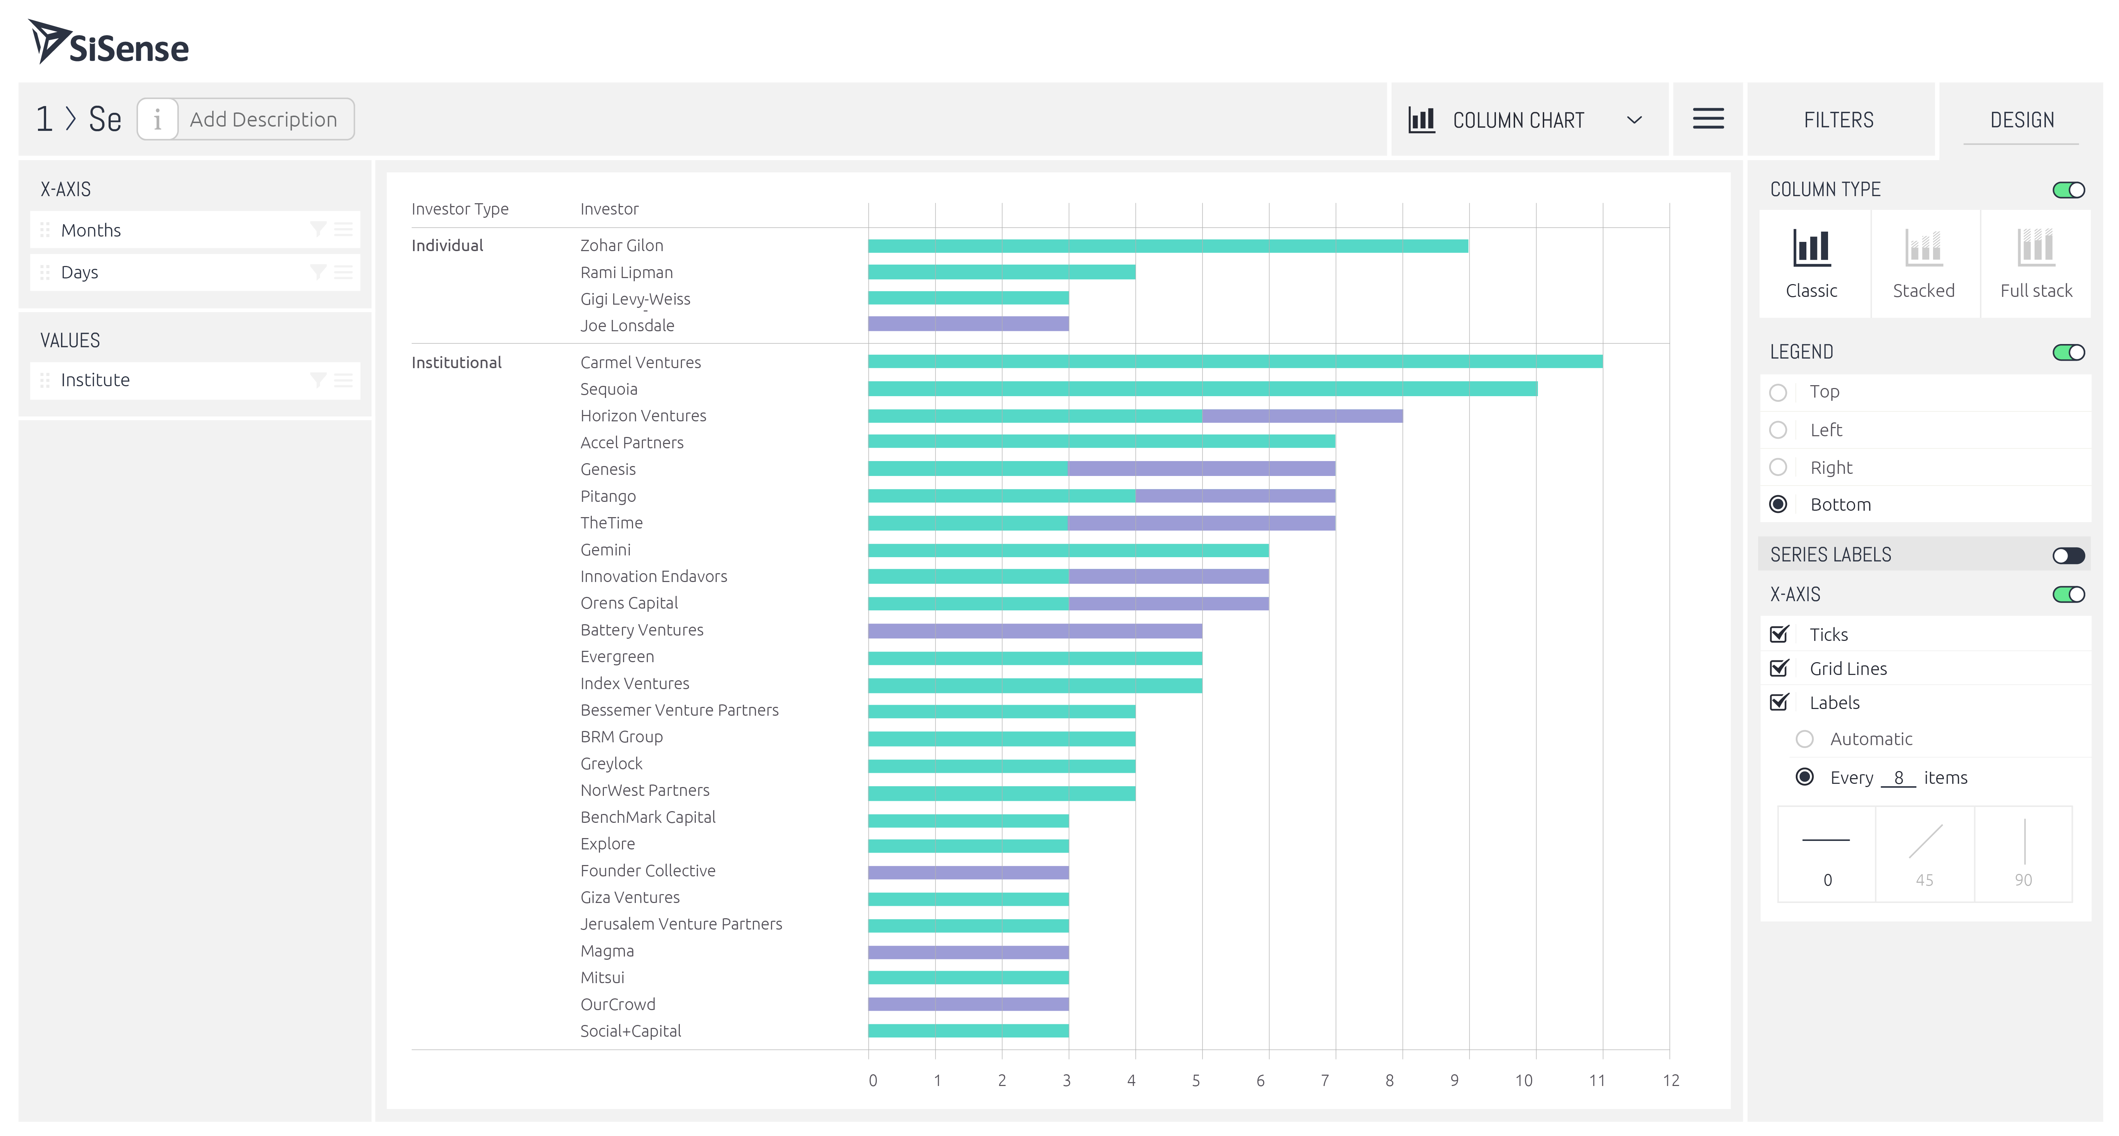Click the Institutional group label
Viewport: 2119px width, 1136px height.
click(x=457, y=362)
